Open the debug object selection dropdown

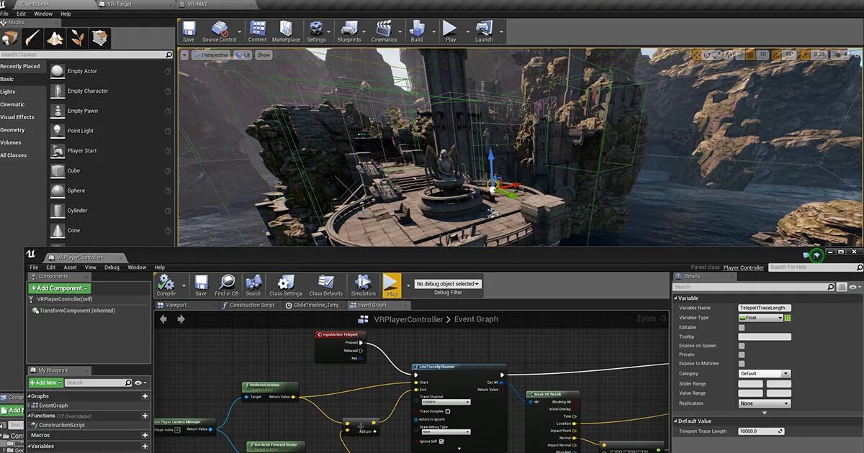pyautogui.click(x=448, y=284)
